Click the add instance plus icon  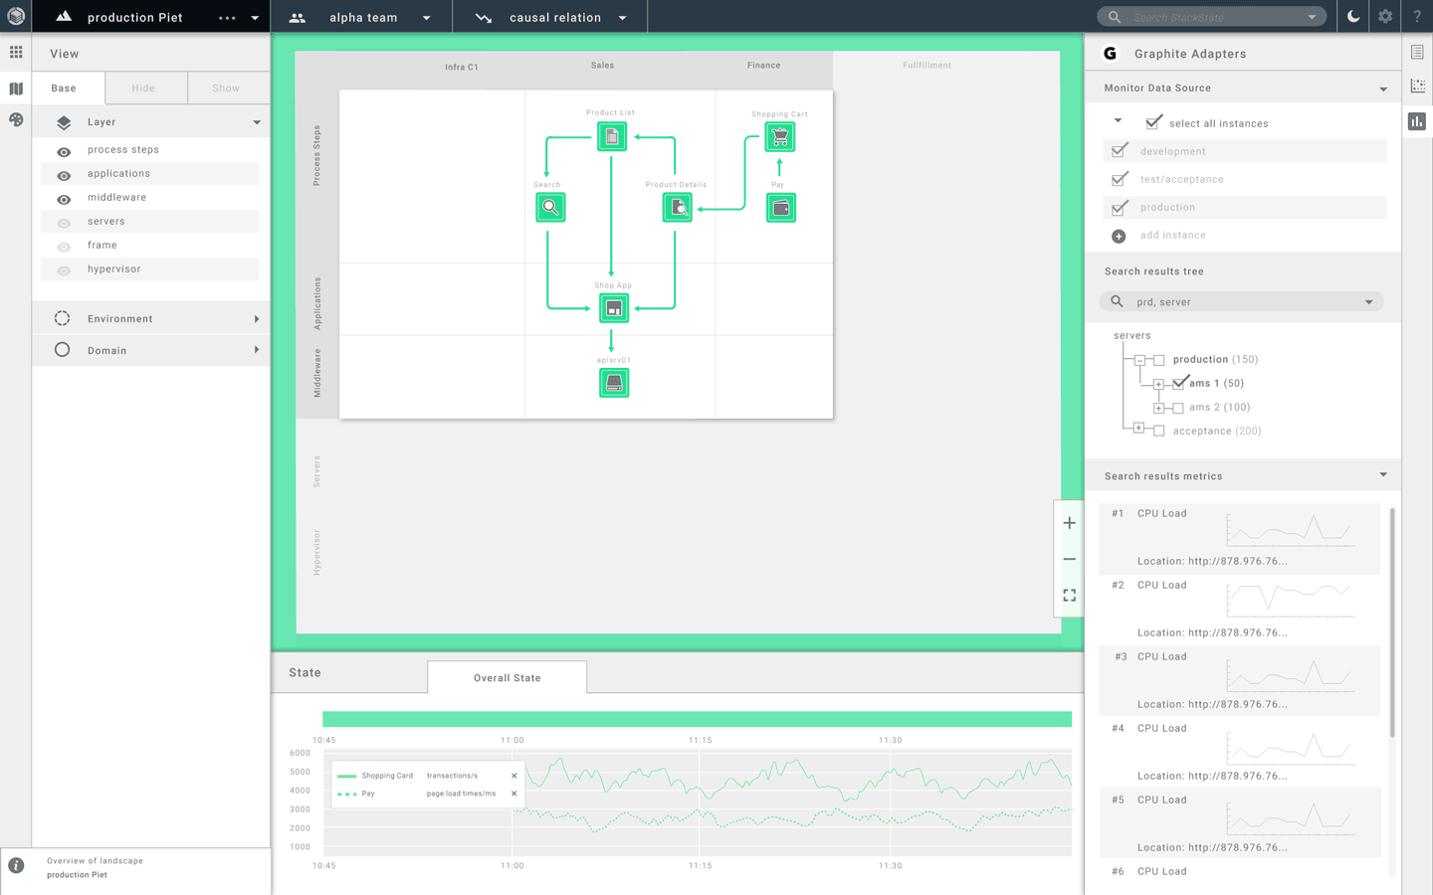tap(1119, 236)
